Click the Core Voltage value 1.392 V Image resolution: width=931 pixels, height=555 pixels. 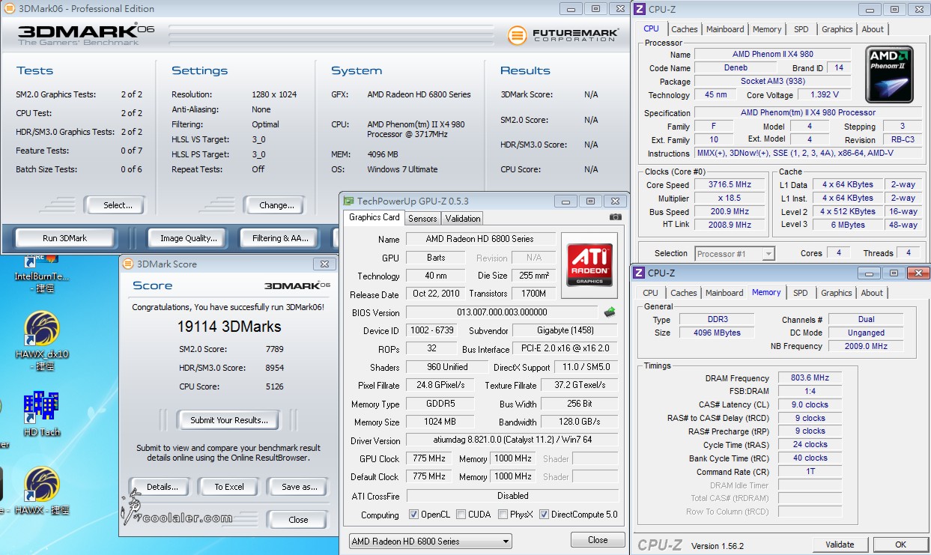[824, 94]
